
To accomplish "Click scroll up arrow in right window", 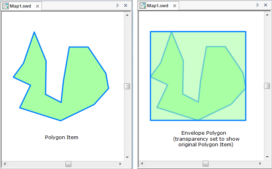I will 267,15.
